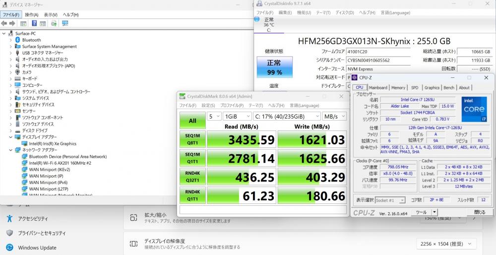This screenshot has width=496, height=255.
Task: Switch to the Bench tab in CPU-Z
Action: 448,88
